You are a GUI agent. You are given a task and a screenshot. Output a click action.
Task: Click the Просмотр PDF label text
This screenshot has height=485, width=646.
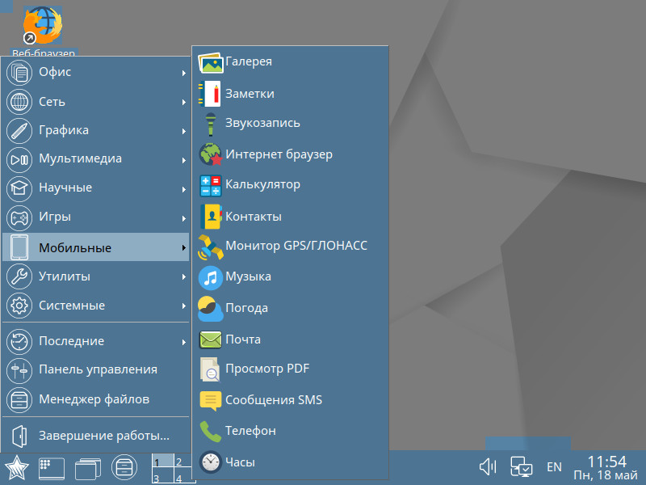coord(267,369)
